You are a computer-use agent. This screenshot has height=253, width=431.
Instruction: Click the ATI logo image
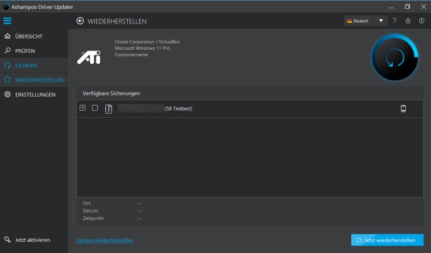tap(89, 57)
